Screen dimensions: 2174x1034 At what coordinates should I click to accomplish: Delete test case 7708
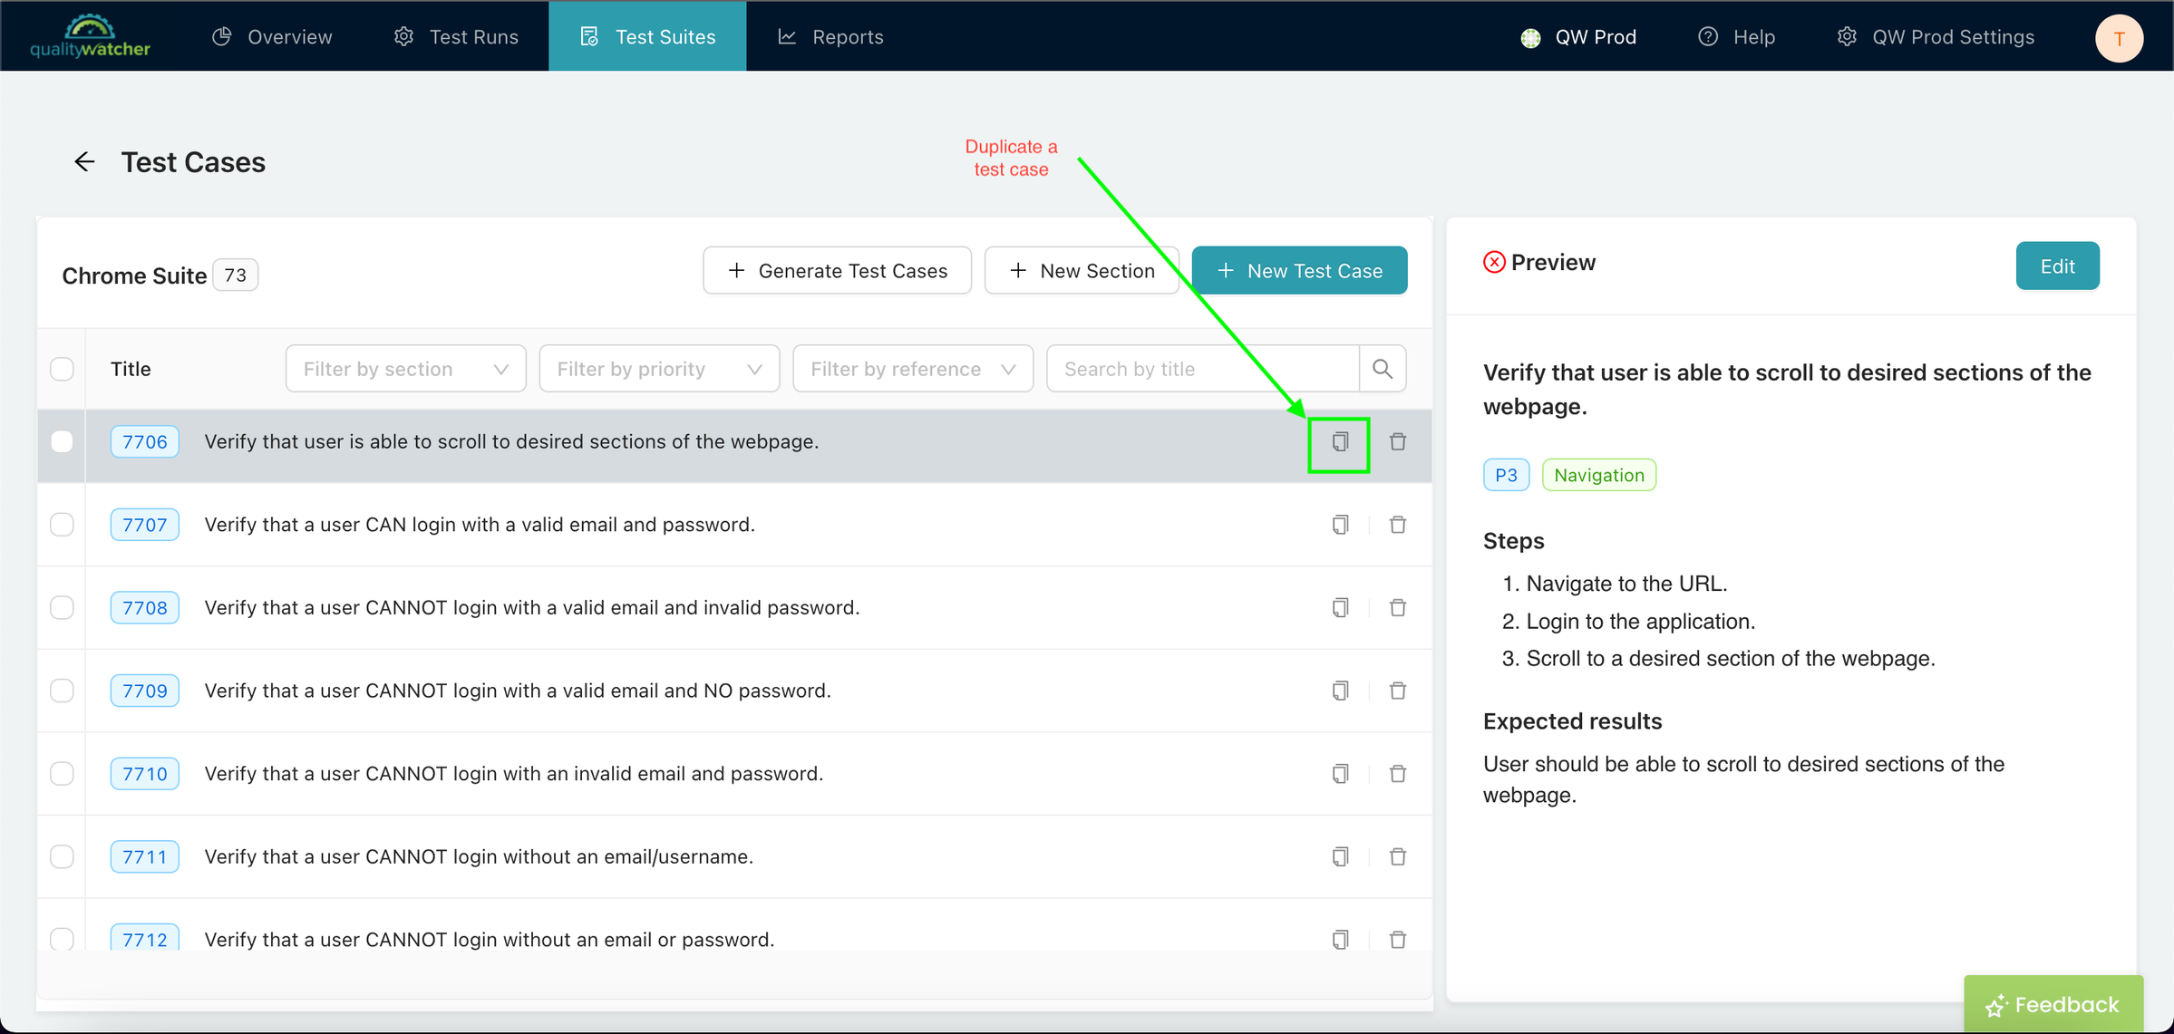coord(1398,608)
